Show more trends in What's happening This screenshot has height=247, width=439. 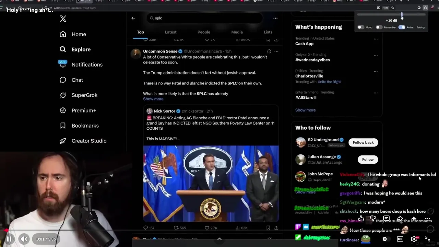click(305, 110)
